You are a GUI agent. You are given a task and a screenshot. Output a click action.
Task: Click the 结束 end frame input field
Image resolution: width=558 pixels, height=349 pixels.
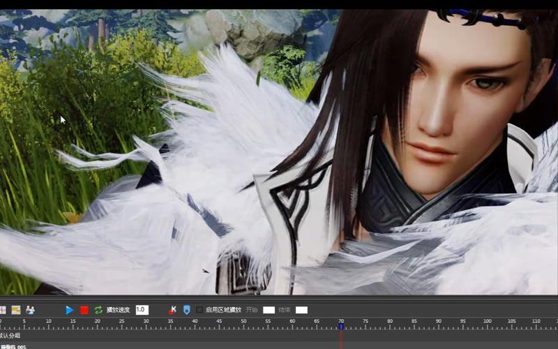tap(301, 310)
